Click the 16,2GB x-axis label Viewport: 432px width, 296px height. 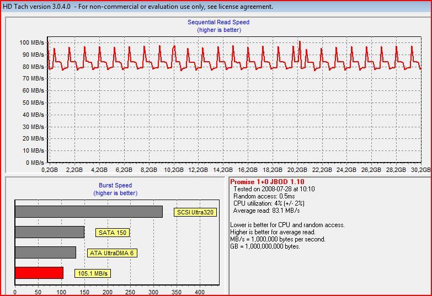[x=248, y=170]
